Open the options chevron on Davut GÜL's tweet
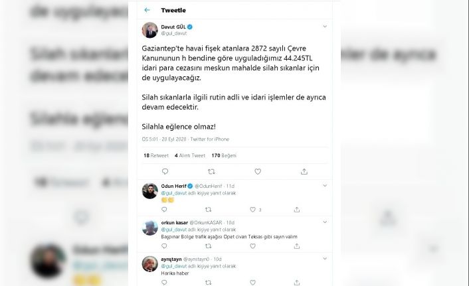This screenshot has height=286, width=469. (x=325, y=27)
